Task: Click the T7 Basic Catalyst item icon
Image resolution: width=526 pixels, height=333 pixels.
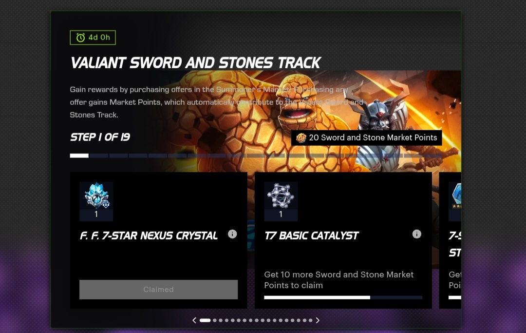Action: pos(281,196)
